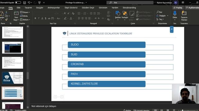199x111 pixels.
Task: Open the line spacing options
Action: click(99, 13)
